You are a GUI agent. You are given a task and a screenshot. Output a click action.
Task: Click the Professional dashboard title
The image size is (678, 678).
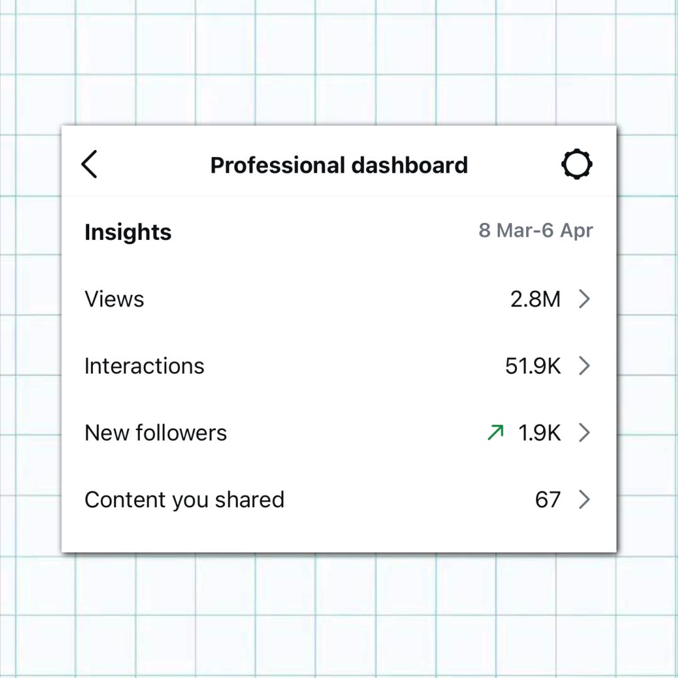coord(339,165)
